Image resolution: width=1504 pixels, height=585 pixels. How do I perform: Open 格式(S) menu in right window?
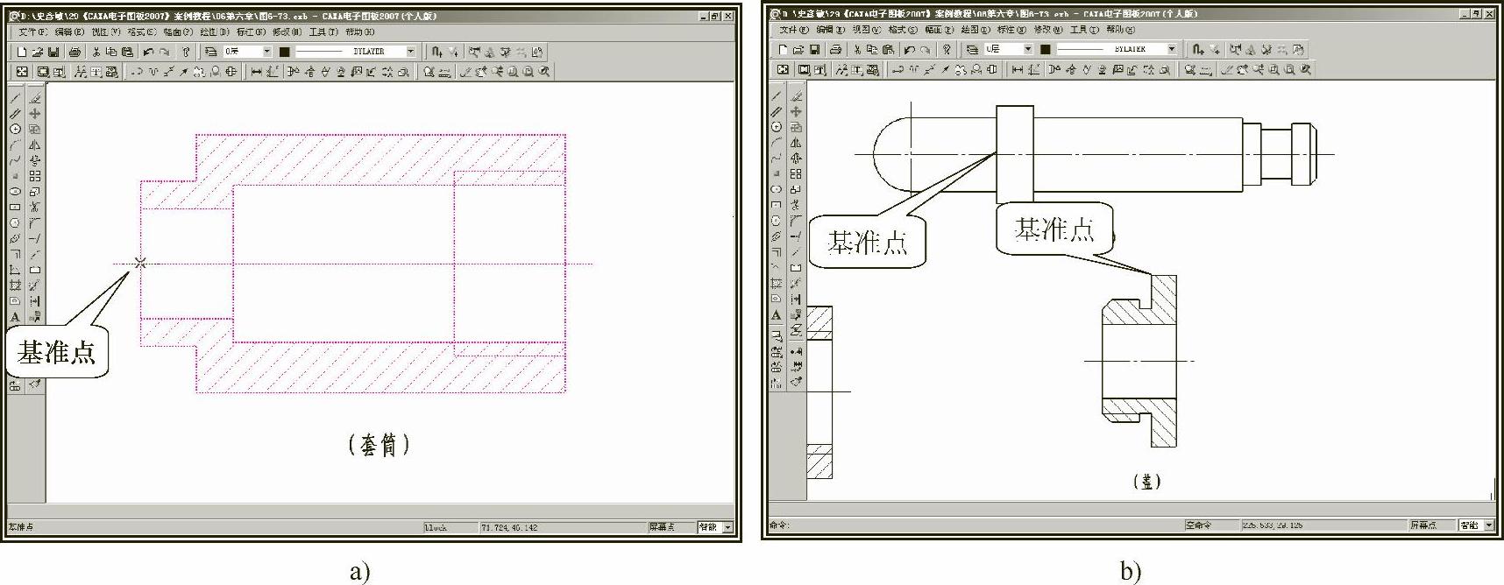pyautogui.click(x=903, y=30)
